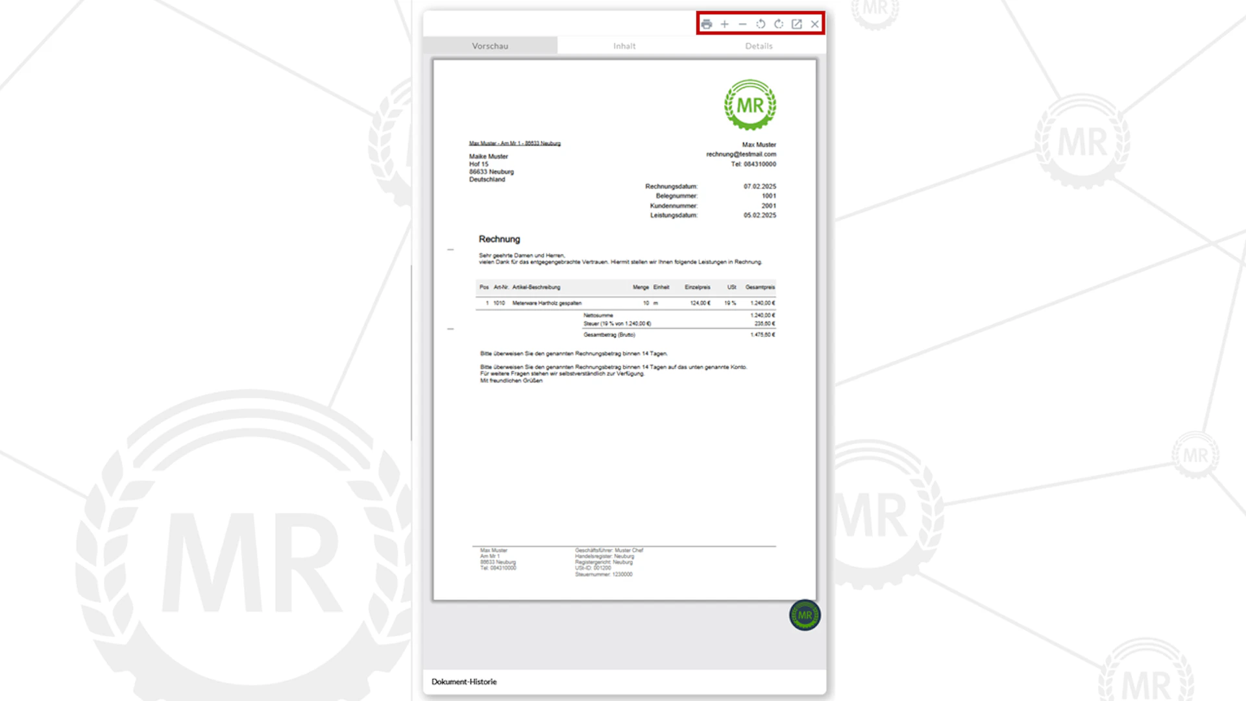1246x701 pixels.
Task: Click the green MR logo on the invoice
Action: click(750, 105)
